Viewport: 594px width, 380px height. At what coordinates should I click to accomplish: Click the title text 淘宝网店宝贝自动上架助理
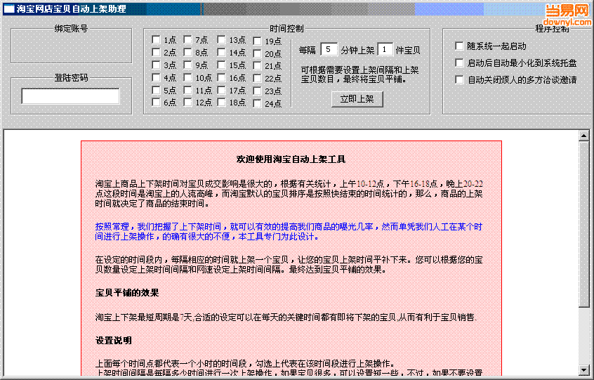(x=71, y=8)
